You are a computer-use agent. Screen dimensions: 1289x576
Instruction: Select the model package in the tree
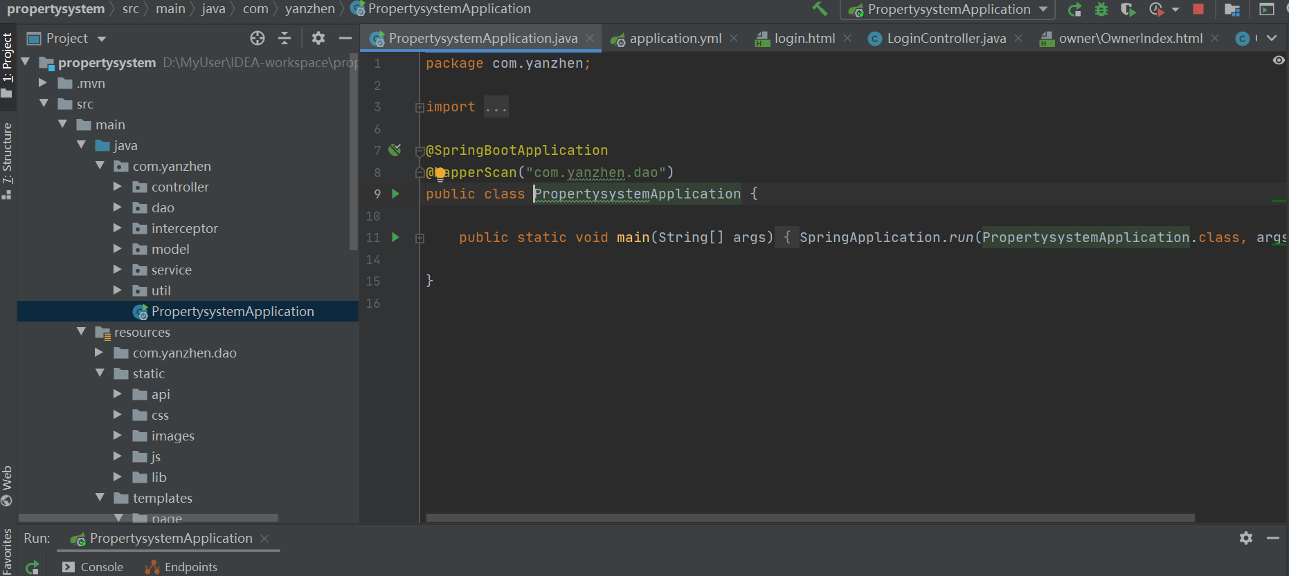click(x=170, y=249)
